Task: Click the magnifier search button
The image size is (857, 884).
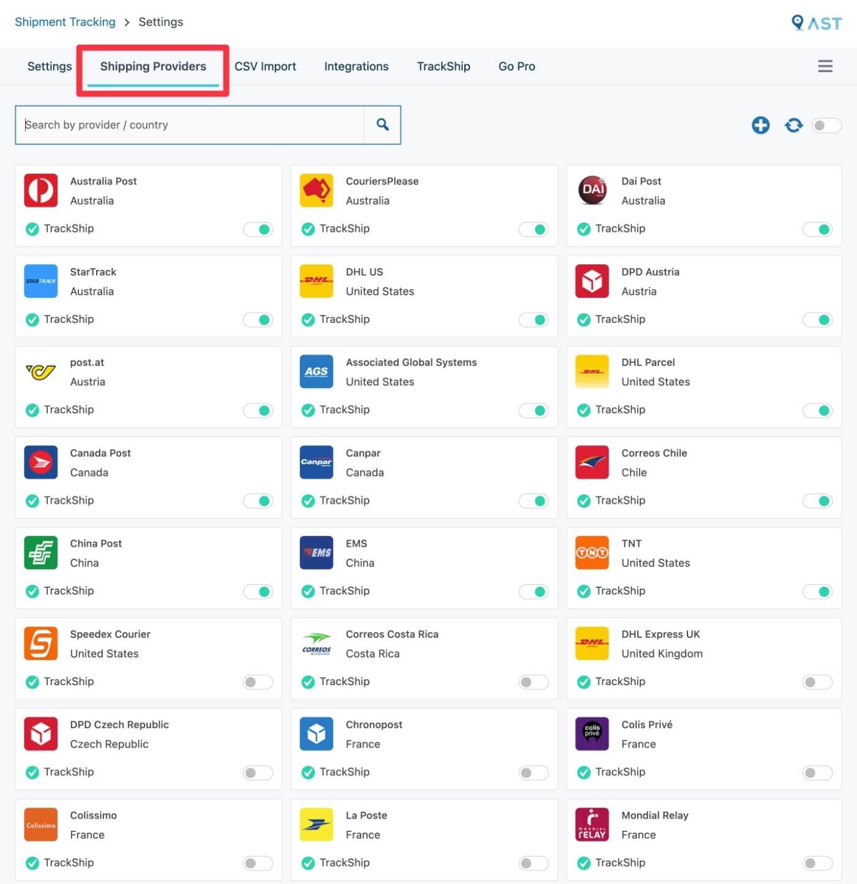Action: coord(383,125)
